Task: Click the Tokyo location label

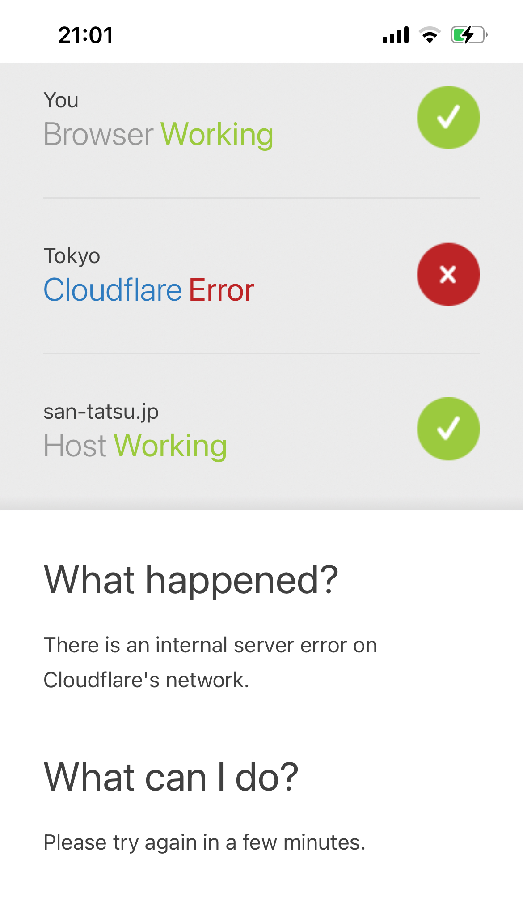Action: [x=72, y=256]
